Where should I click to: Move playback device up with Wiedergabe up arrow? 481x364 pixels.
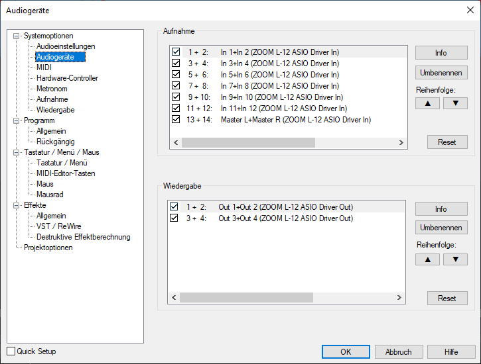click(427, 259)
